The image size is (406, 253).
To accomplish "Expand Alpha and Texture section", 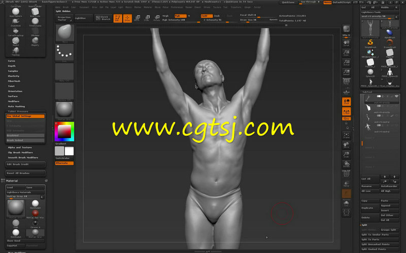I will (20, 147).
